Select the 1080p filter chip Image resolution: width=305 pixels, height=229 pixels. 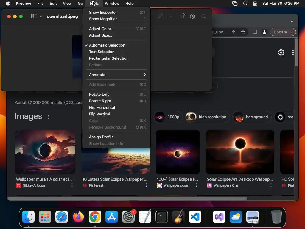pos(168,117)
